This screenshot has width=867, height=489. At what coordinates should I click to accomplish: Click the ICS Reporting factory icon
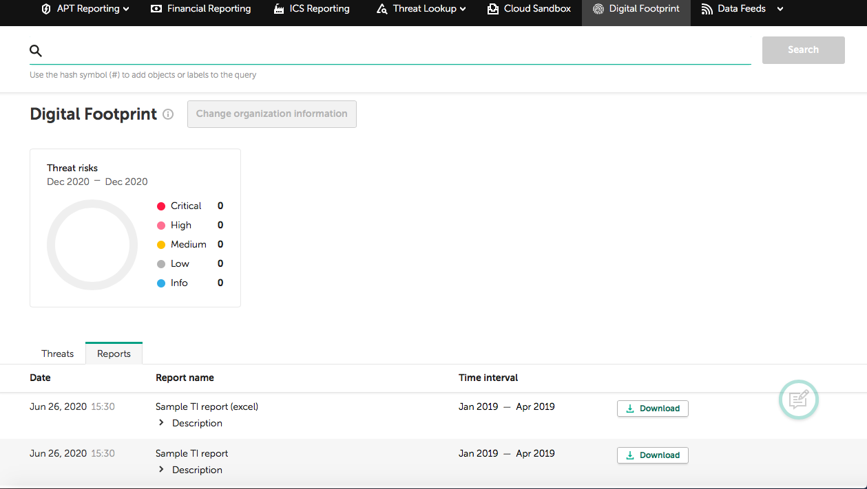click(279, 10)
